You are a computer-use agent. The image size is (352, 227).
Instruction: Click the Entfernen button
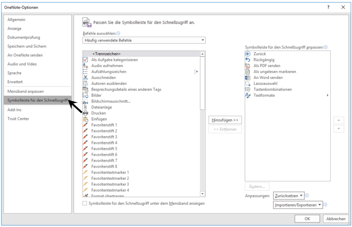(225, 129)
